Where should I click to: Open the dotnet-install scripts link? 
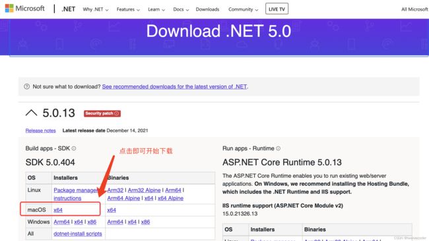click(78, 234)
